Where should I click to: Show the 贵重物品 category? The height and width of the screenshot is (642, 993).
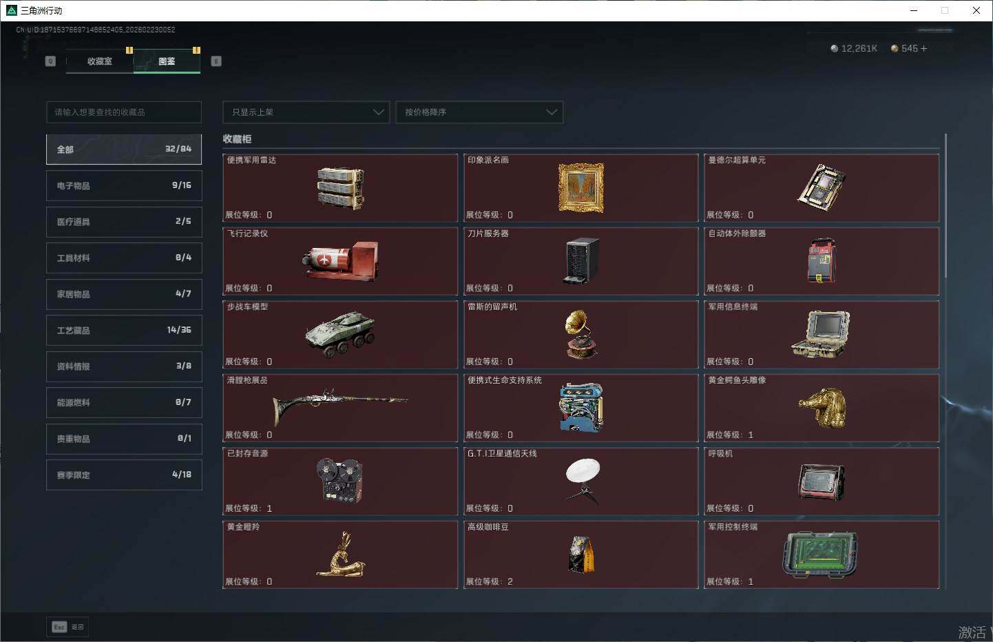tap(124, 439)
